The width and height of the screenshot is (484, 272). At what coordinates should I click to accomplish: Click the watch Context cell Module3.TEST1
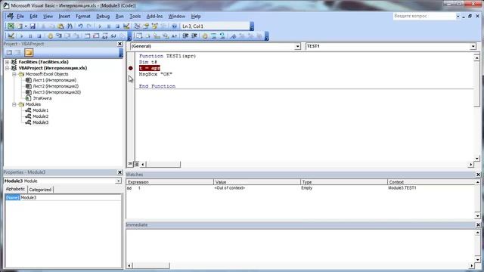(402, 188)
